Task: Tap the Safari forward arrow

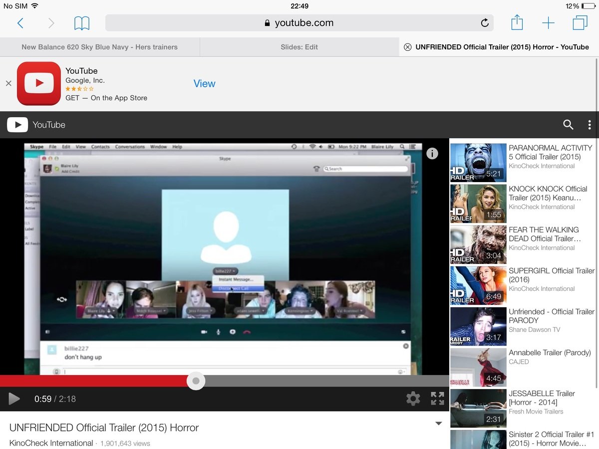Action: (x=51, y=23)
